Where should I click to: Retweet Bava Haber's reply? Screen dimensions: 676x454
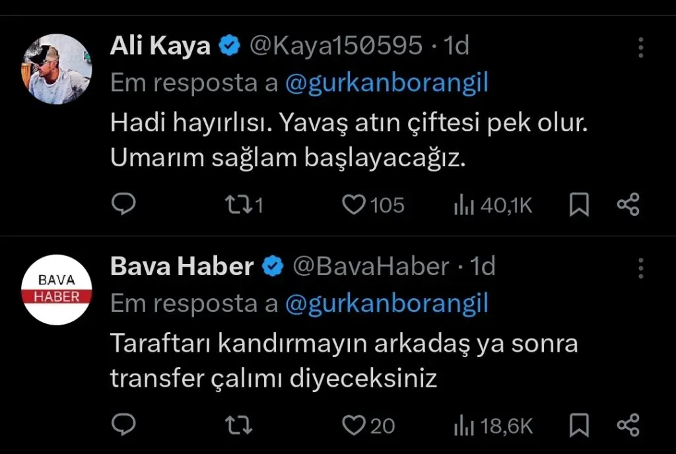click(x=239, y=425)
